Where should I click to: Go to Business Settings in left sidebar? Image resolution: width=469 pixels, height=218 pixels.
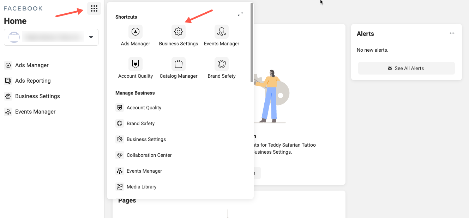click(37, 96)
